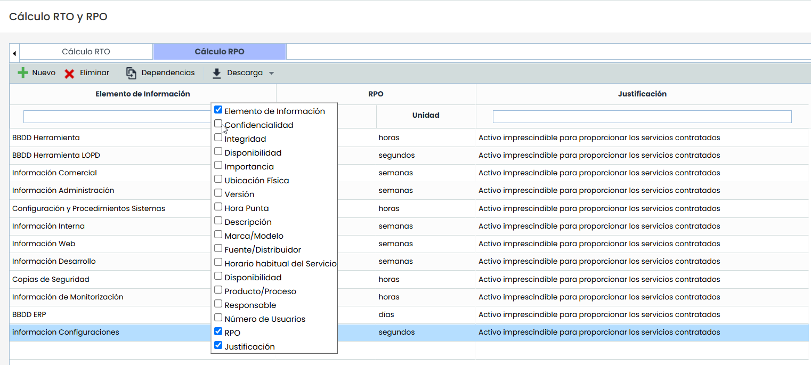811x365 pixels.
Task: Uncheck the RPO column checkbox
Action: pos(218,332)
